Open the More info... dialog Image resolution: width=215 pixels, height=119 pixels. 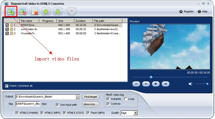(91, 104)
